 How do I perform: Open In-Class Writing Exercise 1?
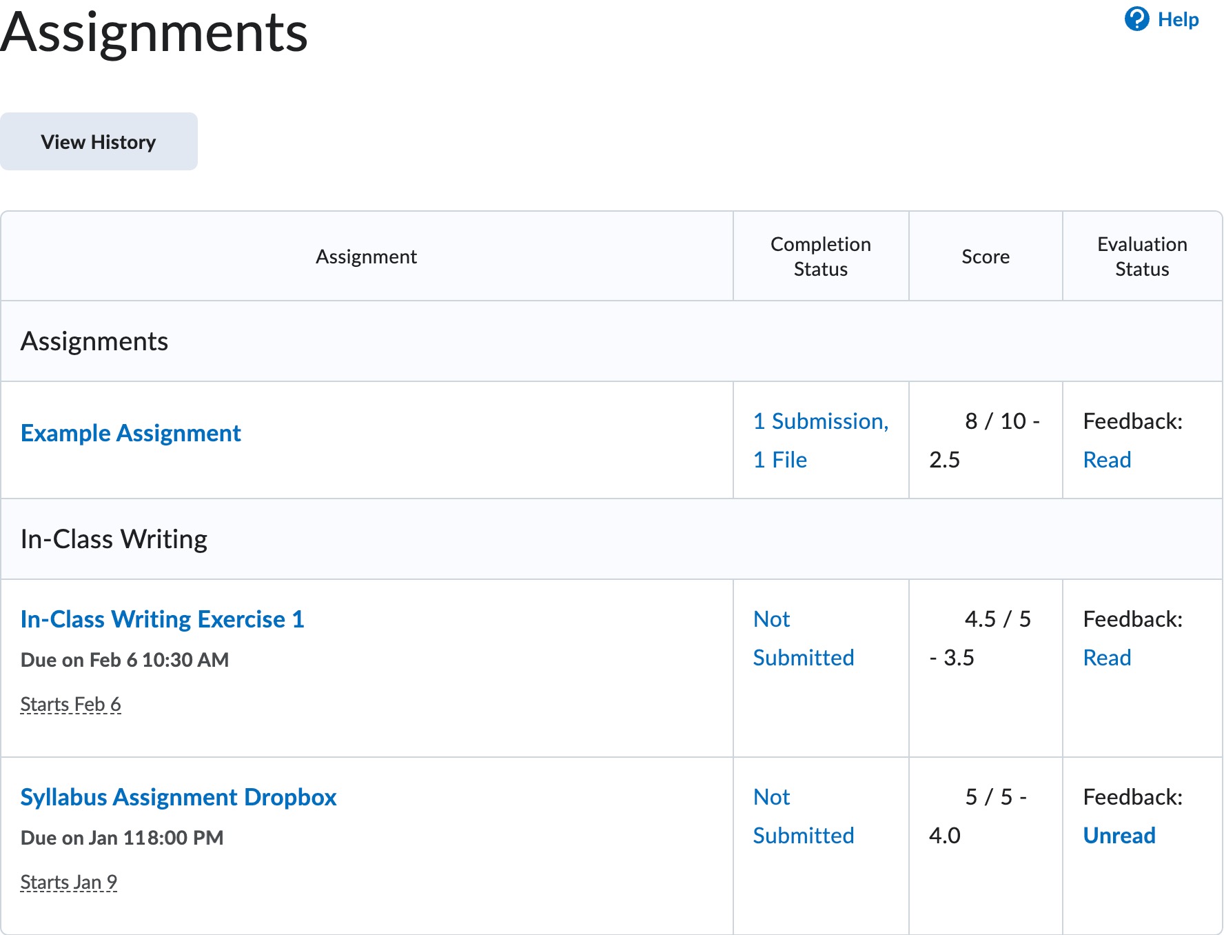coord(163,619)
